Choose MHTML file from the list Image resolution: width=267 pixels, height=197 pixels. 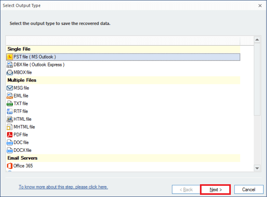click(x=24, y=127)
